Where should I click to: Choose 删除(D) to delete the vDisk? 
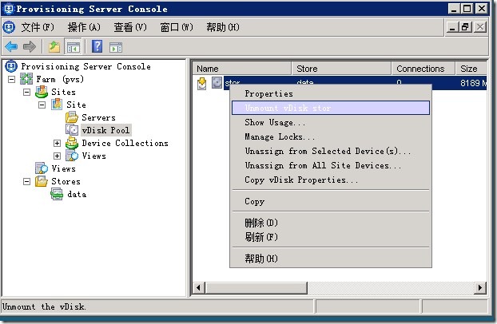pyautogui.click(x=331, y=223)
